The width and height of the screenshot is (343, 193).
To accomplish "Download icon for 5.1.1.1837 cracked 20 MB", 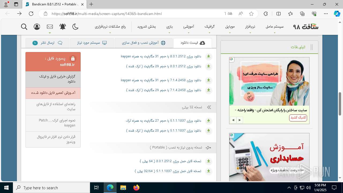I will tap(208, 131).
